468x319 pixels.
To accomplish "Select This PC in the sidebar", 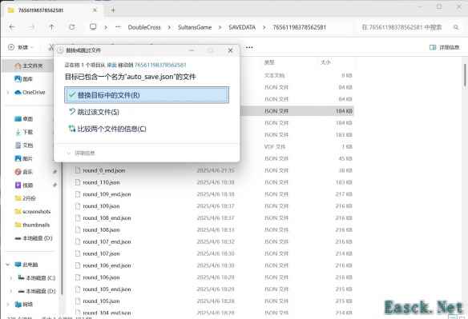I will tap(26, 265).
